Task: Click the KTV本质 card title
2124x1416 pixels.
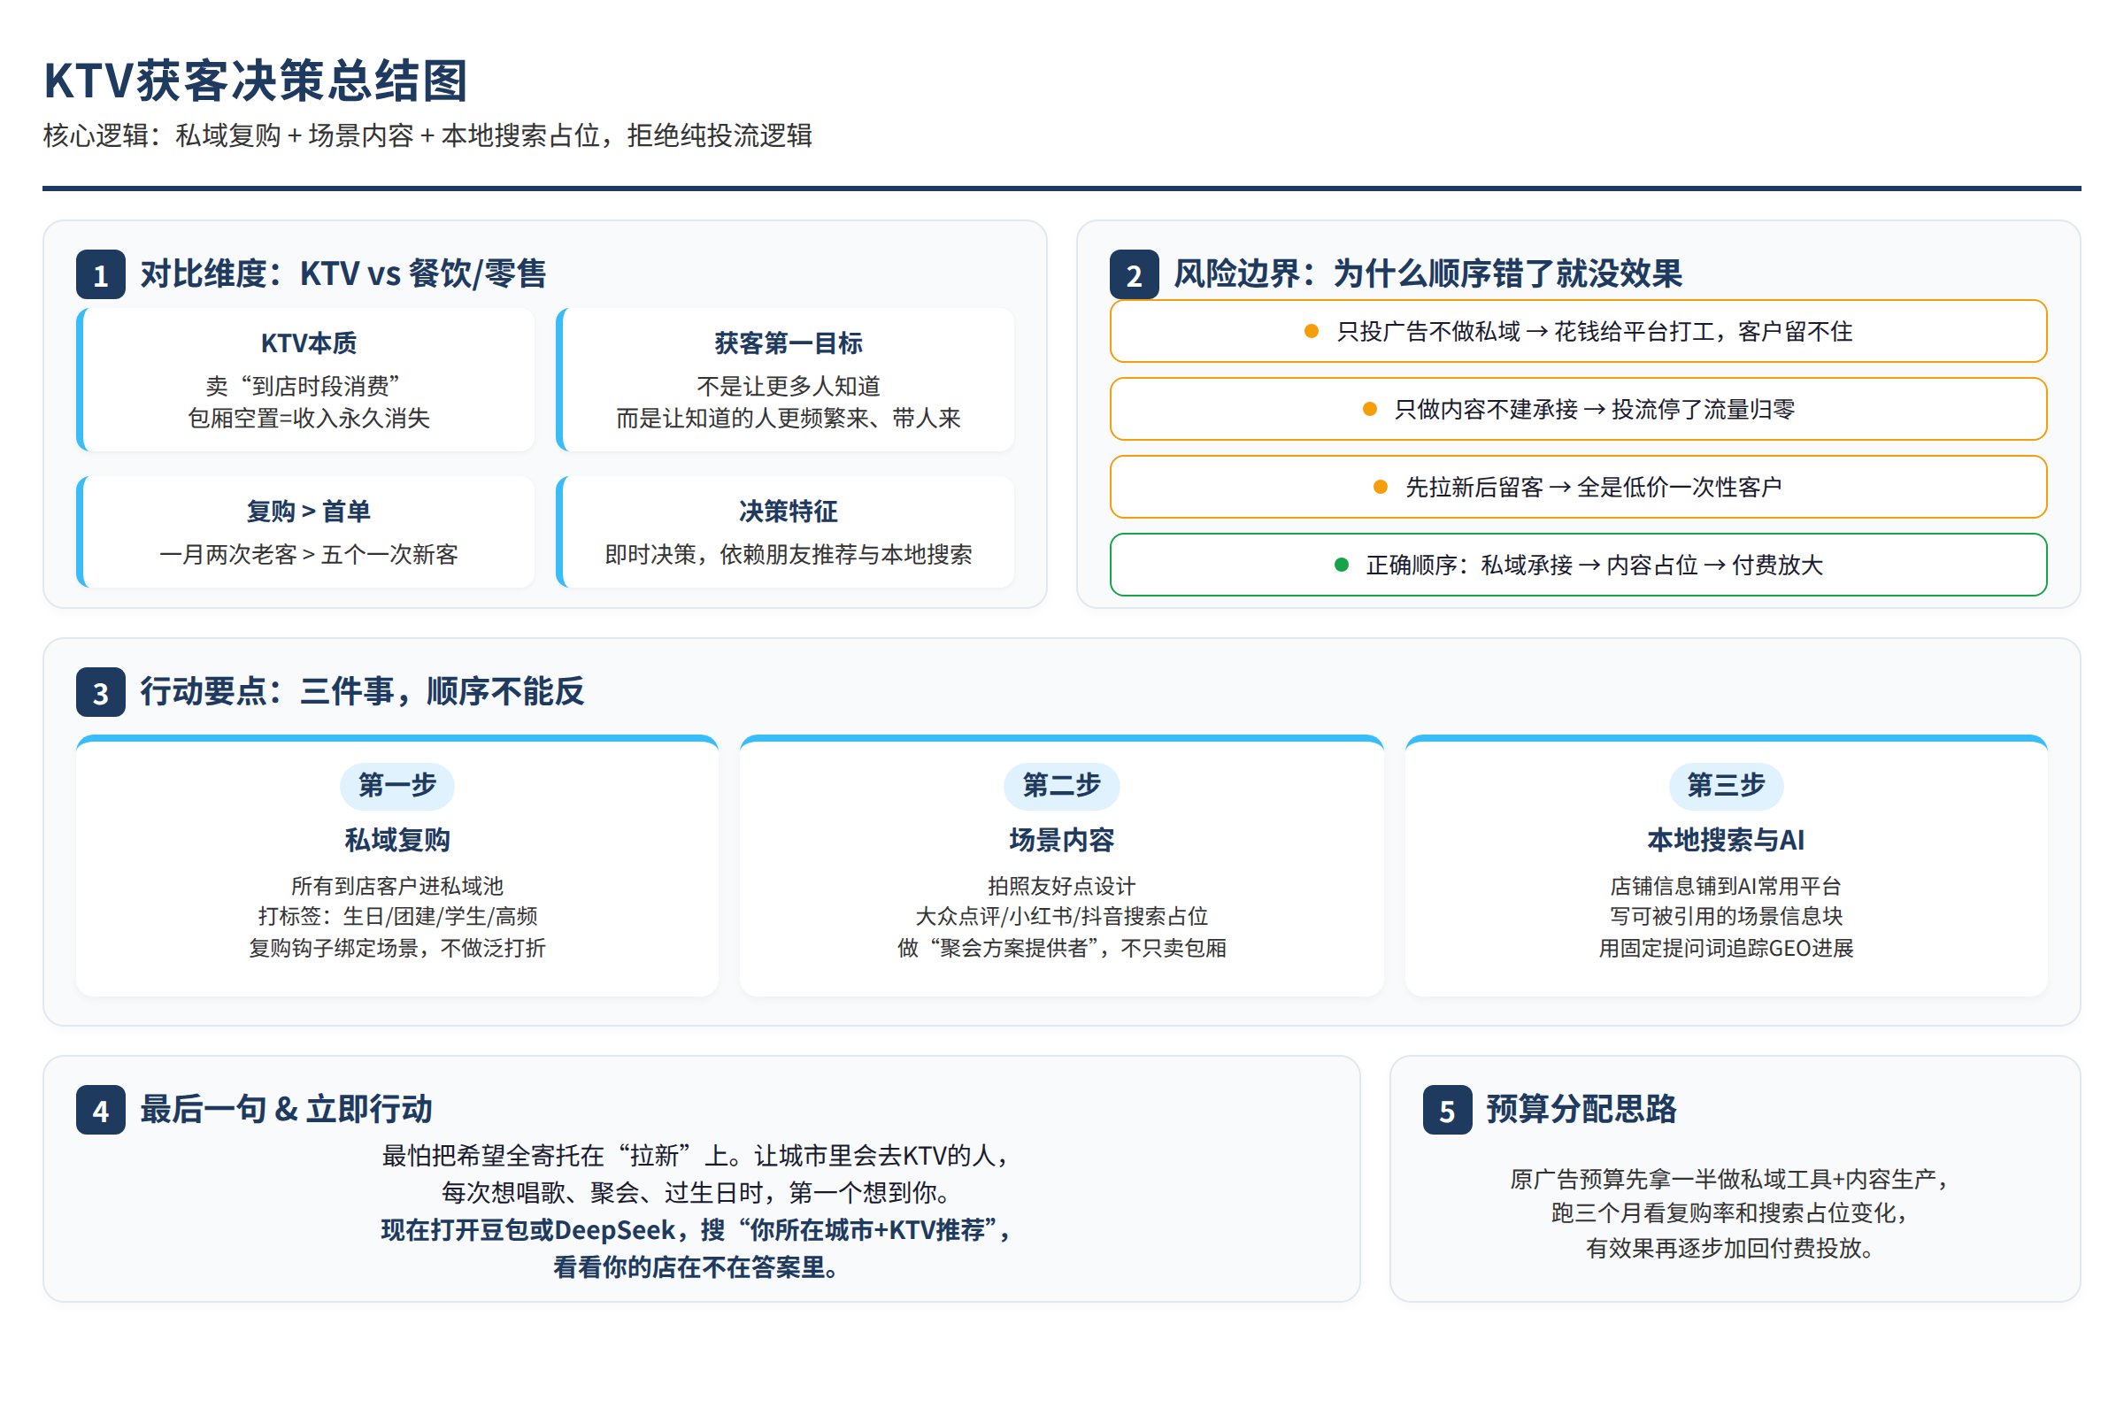Action: pyautogui.click(x=309, y=343)
